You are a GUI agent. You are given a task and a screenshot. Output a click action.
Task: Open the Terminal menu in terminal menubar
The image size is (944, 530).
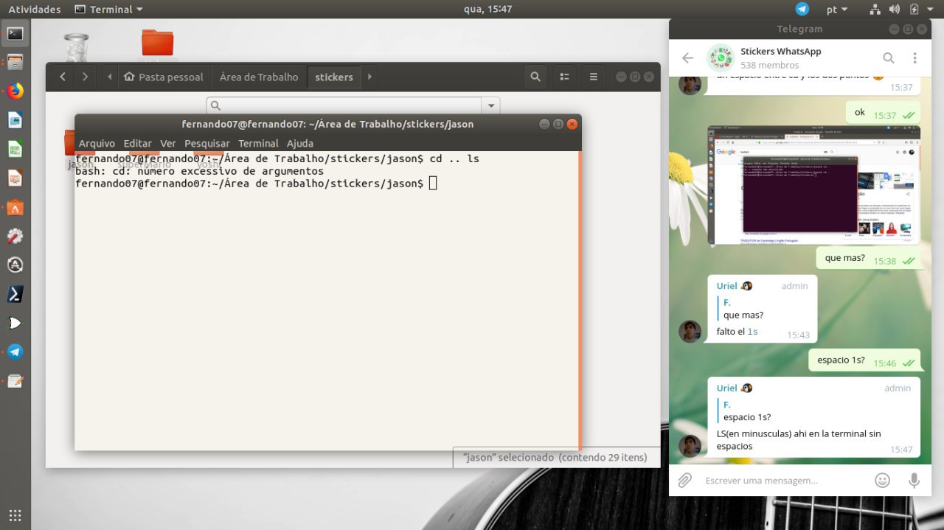258,143
